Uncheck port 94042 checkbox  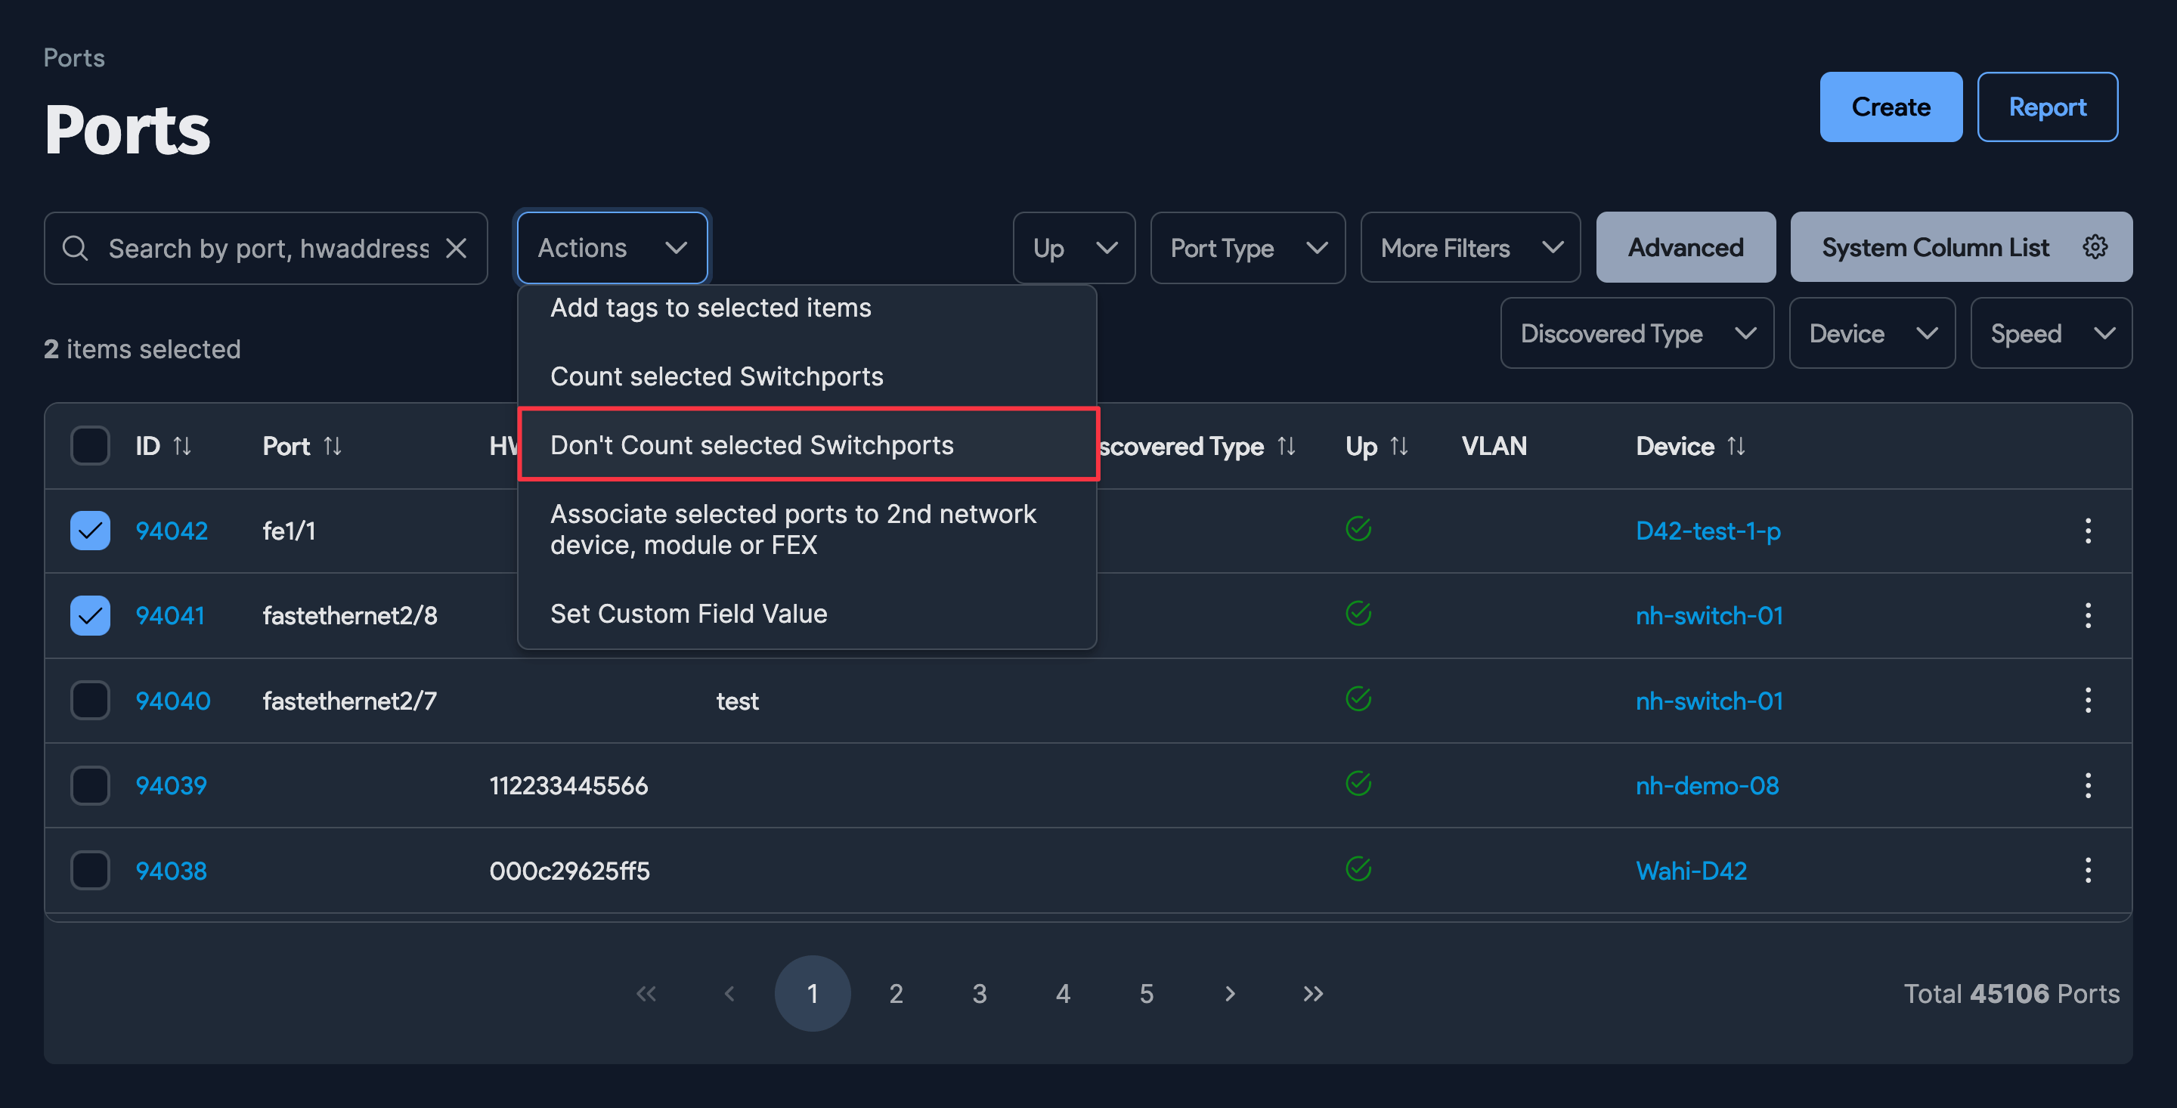coord(91,531)
